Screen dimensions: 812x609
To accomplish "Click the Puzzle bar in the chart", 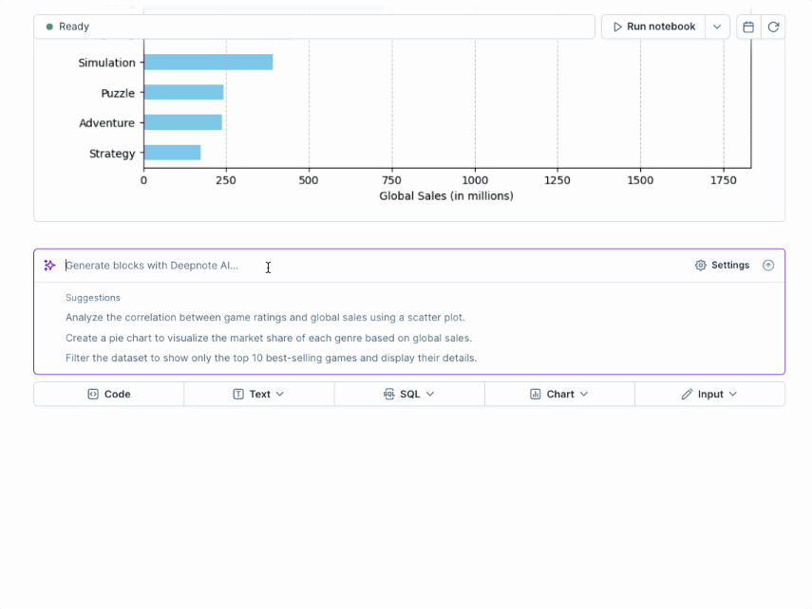I will coord(184,92).
